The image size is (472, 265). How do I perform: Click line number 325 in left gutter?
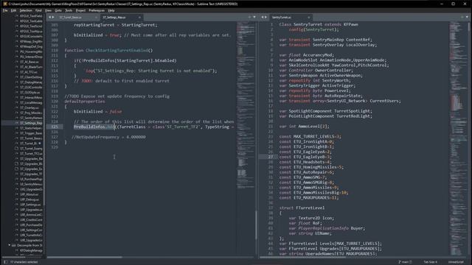coord(55,127)
